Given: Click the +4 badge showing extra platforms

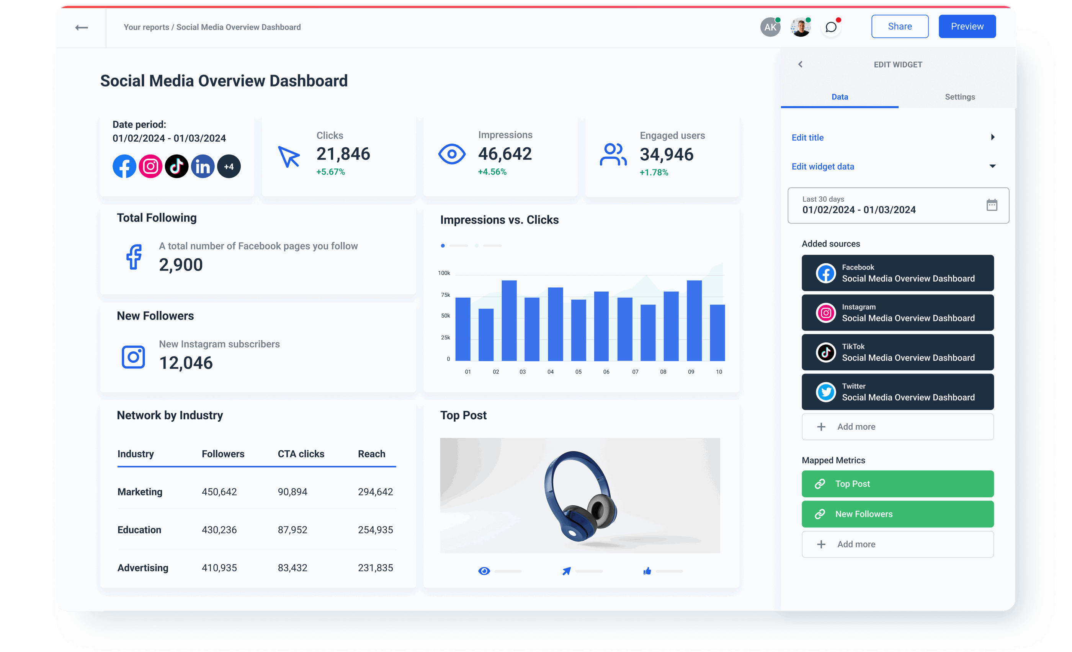Looking at the screenshot, I should click(x=229, y=166).
